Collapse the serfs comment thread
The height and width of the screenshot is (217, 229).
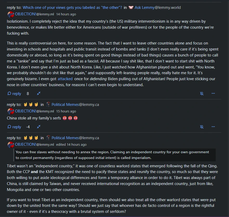tap(38, 127)
